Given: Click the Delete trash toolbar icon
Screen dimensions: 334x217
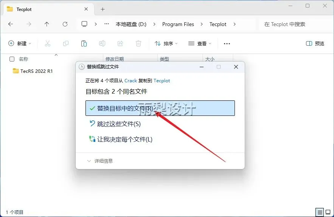Looking at the screenshot, I should [x=138, y=43].
